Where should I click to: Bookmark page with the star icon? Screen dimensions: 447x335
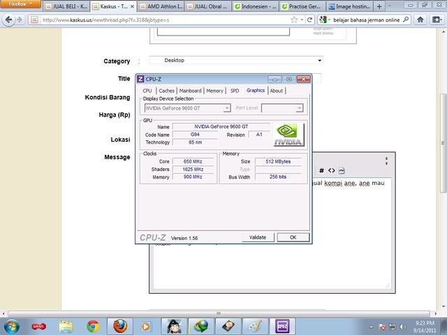tap(294, 20)
